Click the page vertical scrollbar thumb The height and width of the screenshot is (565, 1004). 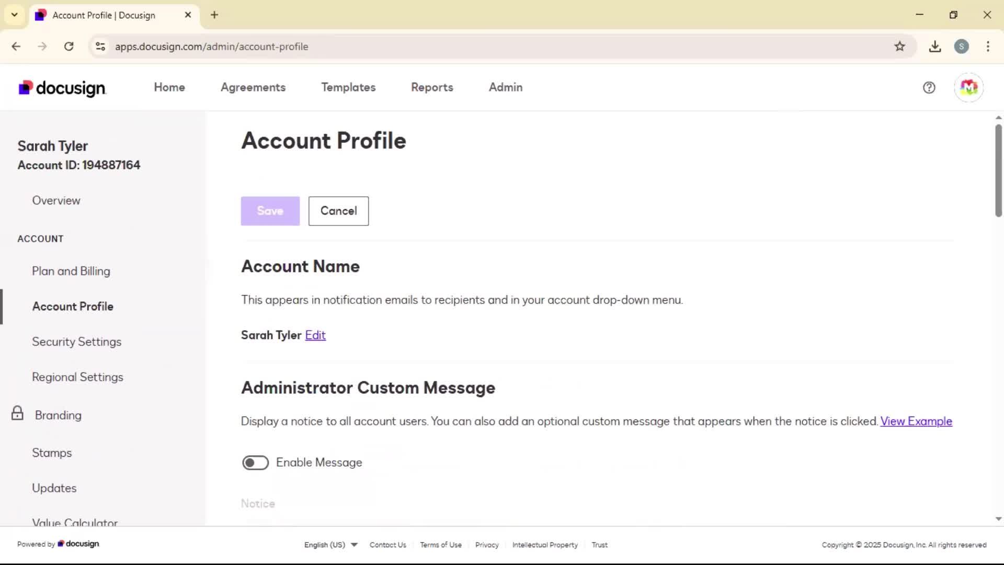click(x=998, y=170)
